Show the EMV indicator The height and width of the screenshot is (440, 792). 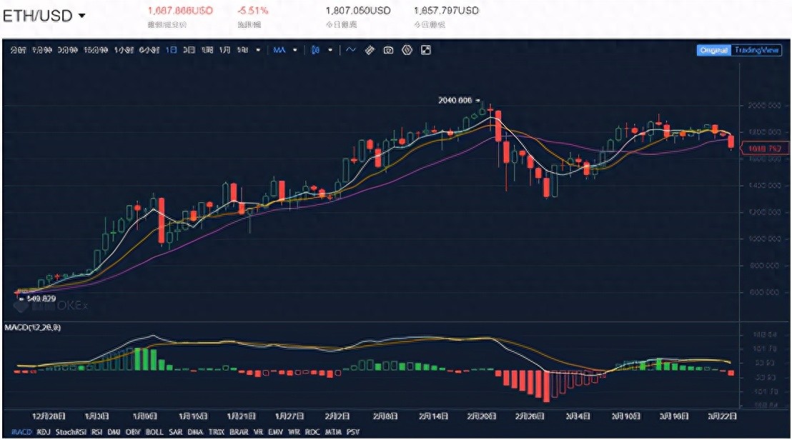pyautogui.click(x=275, y=432)
